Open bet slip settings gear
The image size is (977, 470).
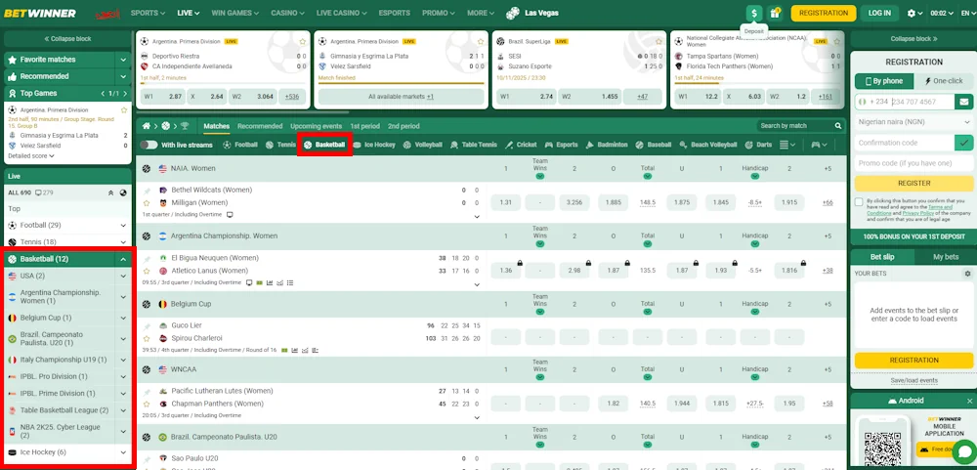coord(967,274)
